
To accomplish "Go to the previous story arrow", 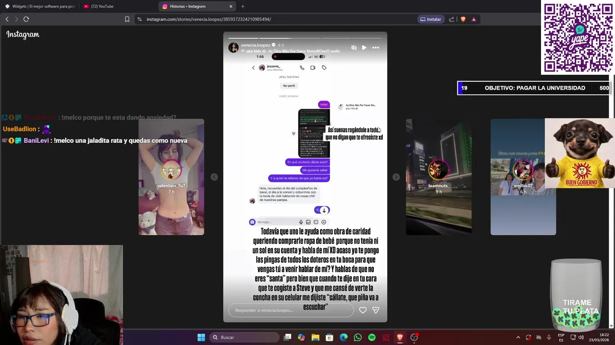I will pos(214,177).
